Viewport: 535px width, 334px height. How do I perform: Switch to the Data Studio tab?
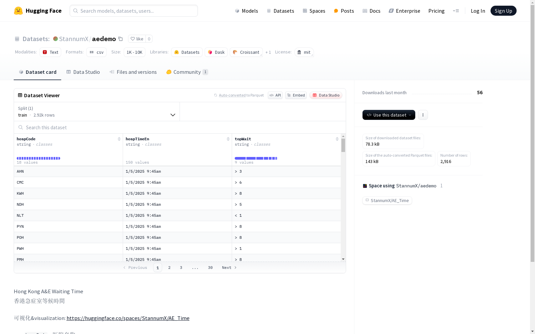pyautogui.click(x=83, y=72)
